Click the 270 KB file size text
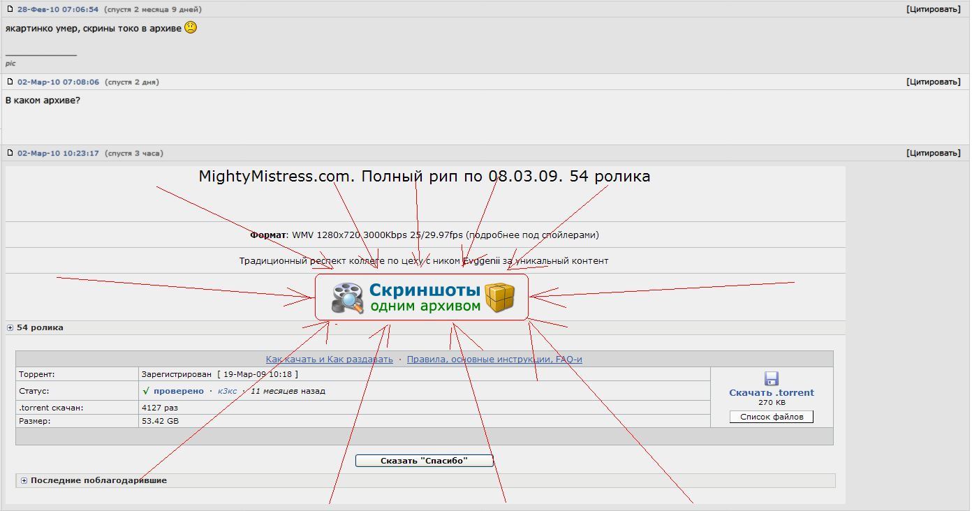Viewport: 972px width, 511px height. coord(772,403)
